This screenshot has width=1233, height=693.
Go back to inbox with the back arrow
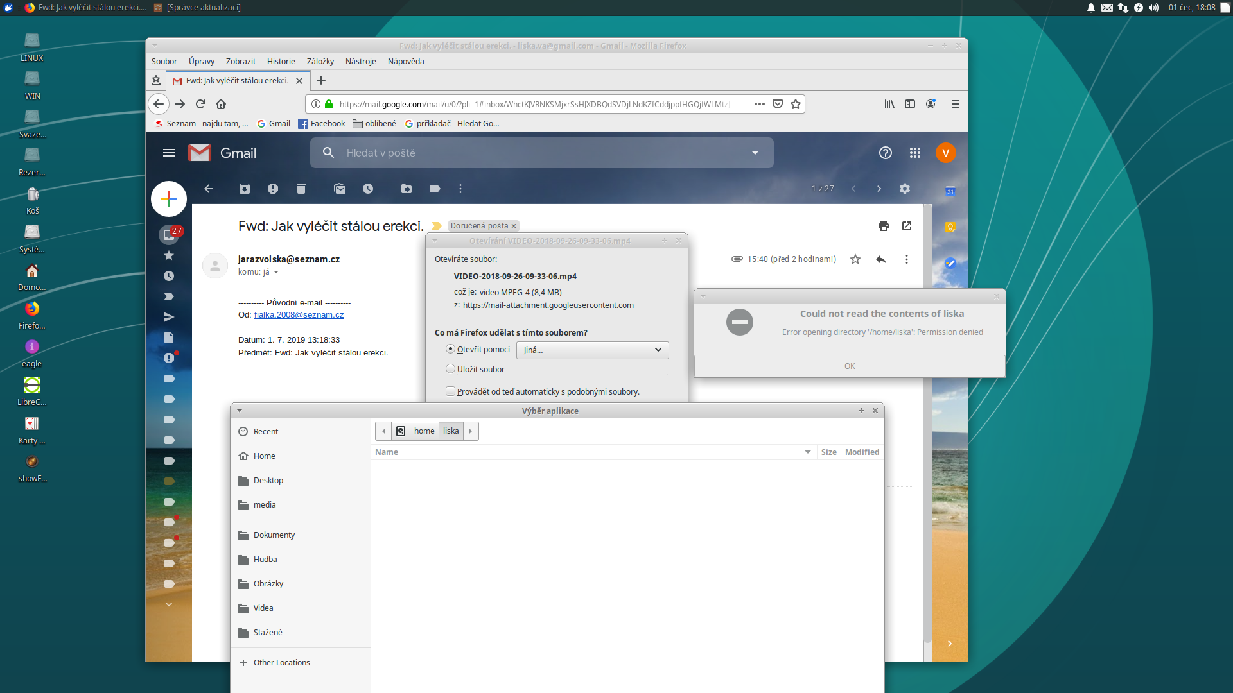tap(209, 189)
